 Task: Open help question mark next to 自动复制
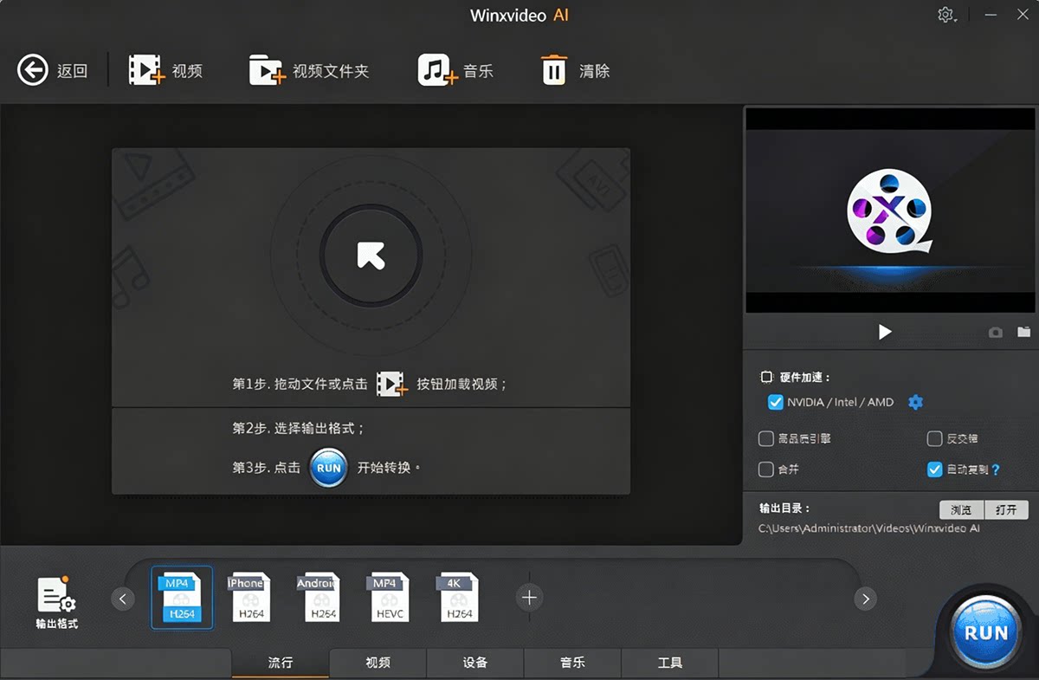click(996, 470)
